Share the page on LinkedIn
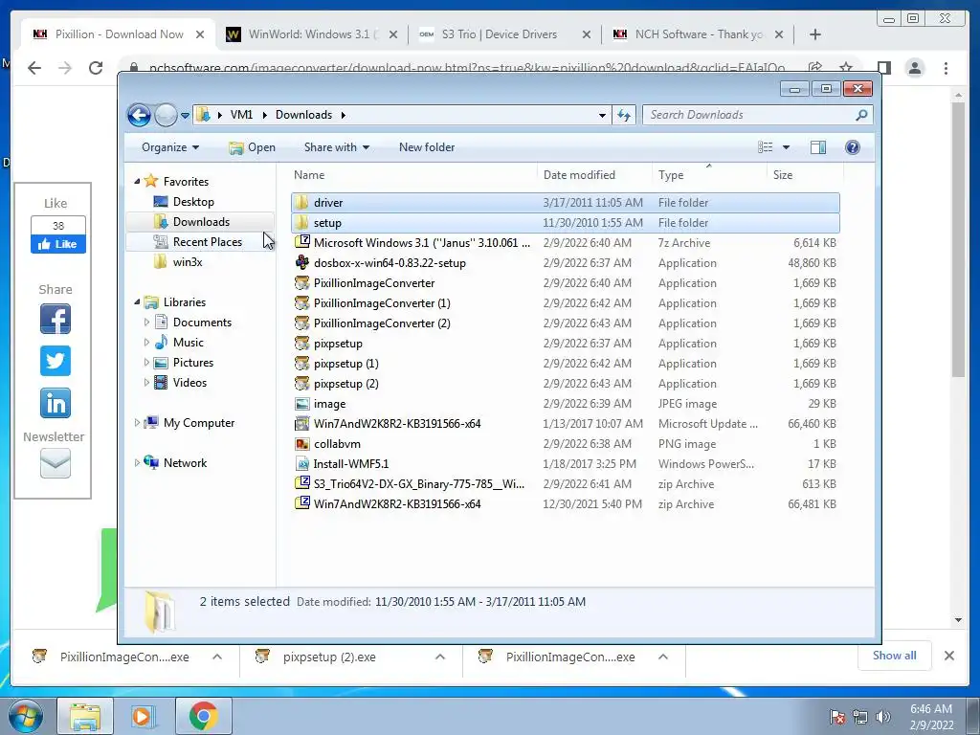 [55, 403]
